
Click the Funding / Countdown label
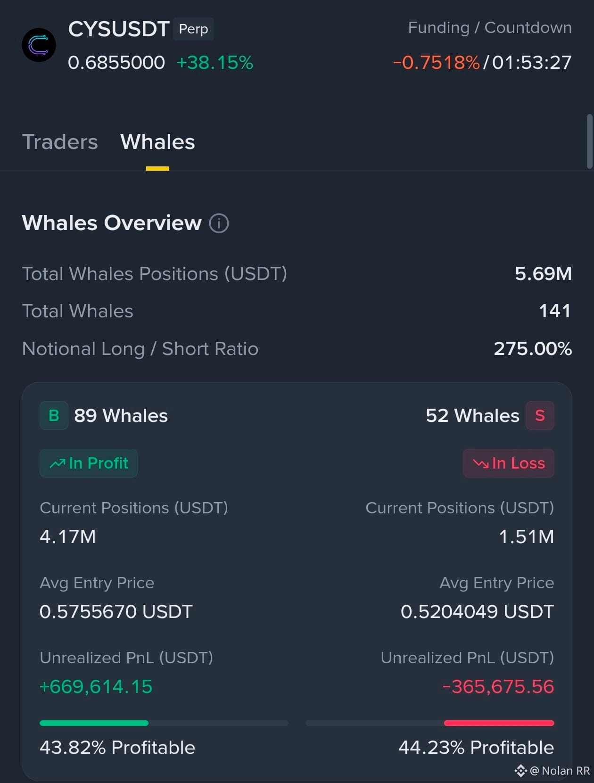pos(490,28)
